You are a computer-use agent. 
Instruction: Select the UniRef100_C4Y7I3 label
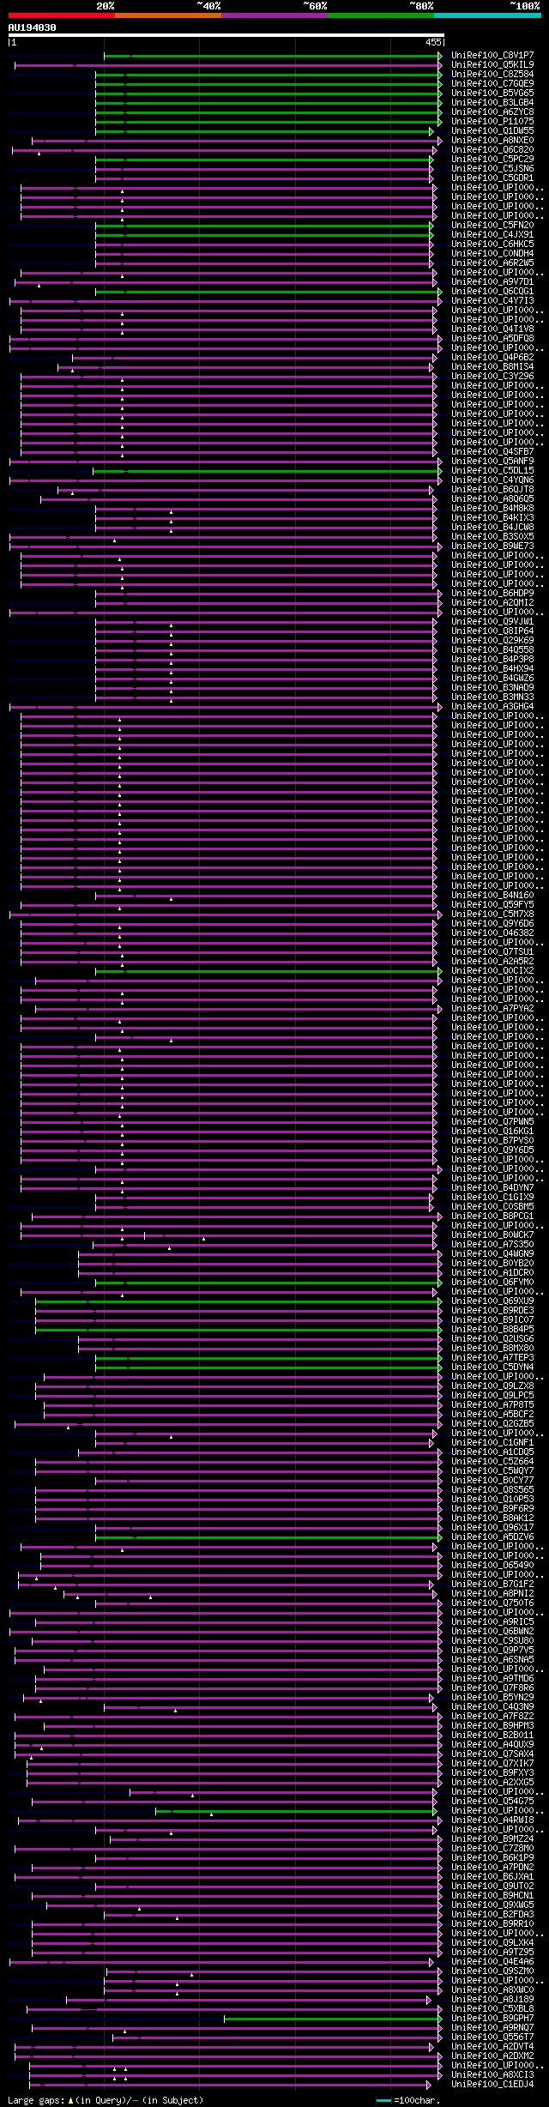pyautogui.click(x=492, y=300)
